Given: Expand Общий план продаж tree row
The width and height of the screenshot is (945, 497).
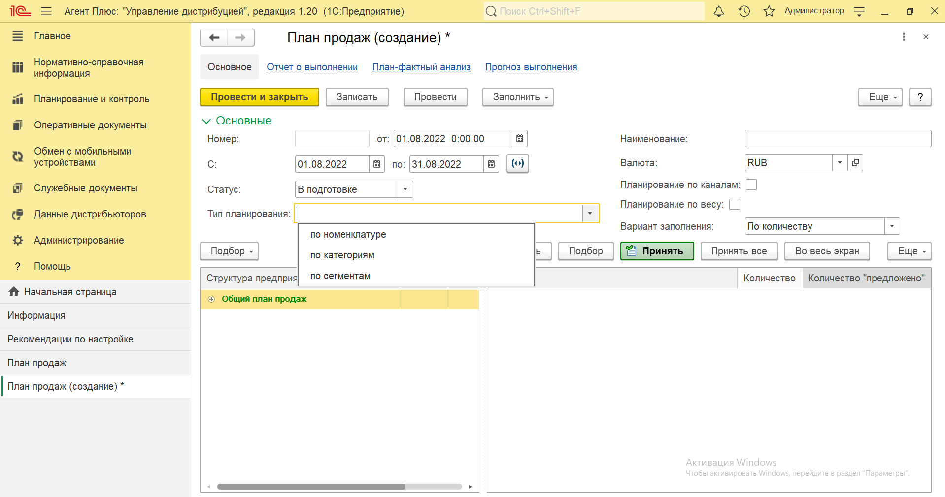Looking at the screenshot, I should [211, 299].
